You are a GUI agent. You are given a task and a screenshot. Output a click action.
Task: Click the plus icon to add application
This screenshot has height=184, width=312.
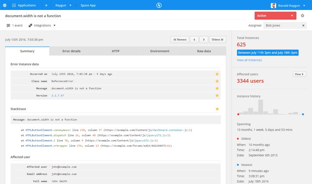[46, 5]
